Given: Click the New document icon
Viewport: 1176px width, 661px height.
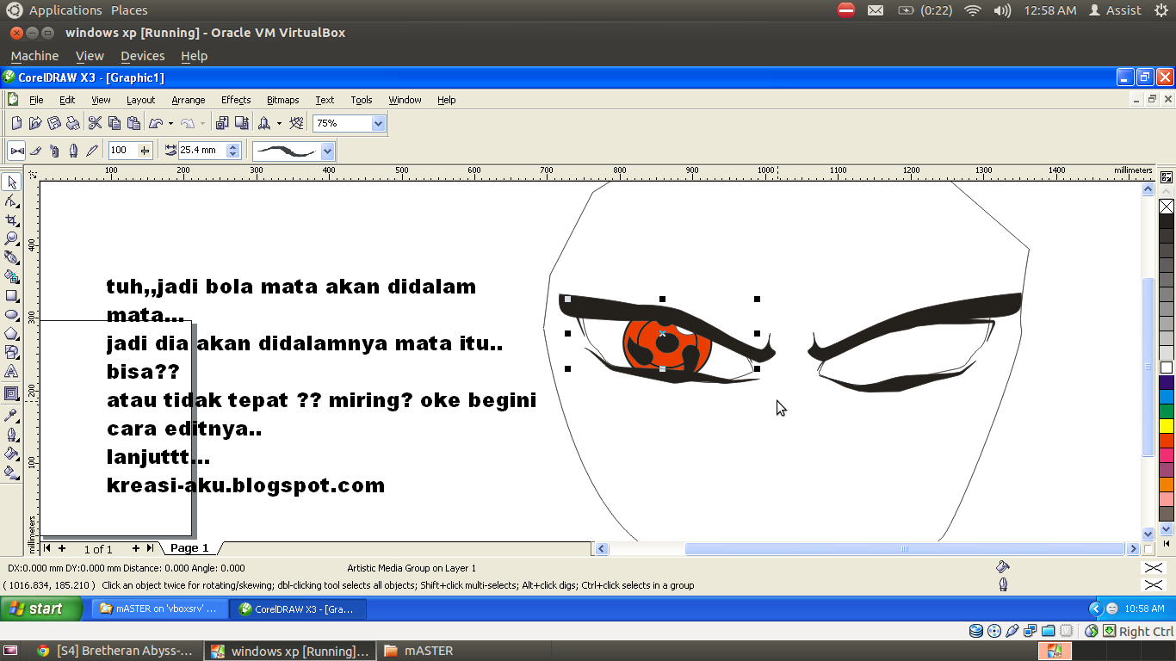Looking at the screenshot, I should 16,123.
